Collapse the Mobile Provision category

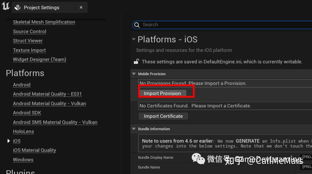point(134,74)
